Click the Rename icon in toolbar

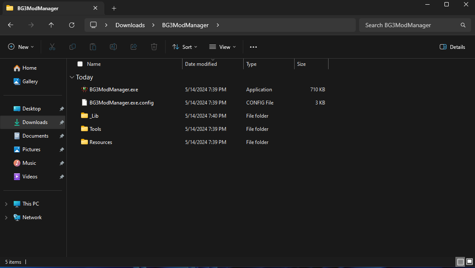(113, 47)
